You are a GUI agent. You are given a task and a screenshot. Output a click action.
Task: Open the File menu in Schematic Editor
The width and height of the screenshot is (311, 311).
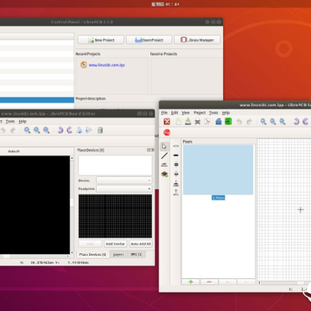point(164,112)
